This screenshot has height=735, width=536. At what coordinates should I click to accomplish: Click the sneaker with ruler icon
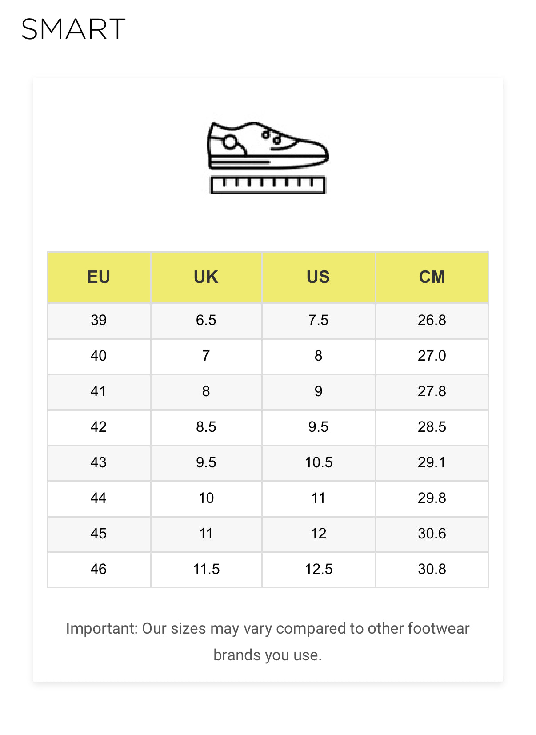(x=268, y=157)
